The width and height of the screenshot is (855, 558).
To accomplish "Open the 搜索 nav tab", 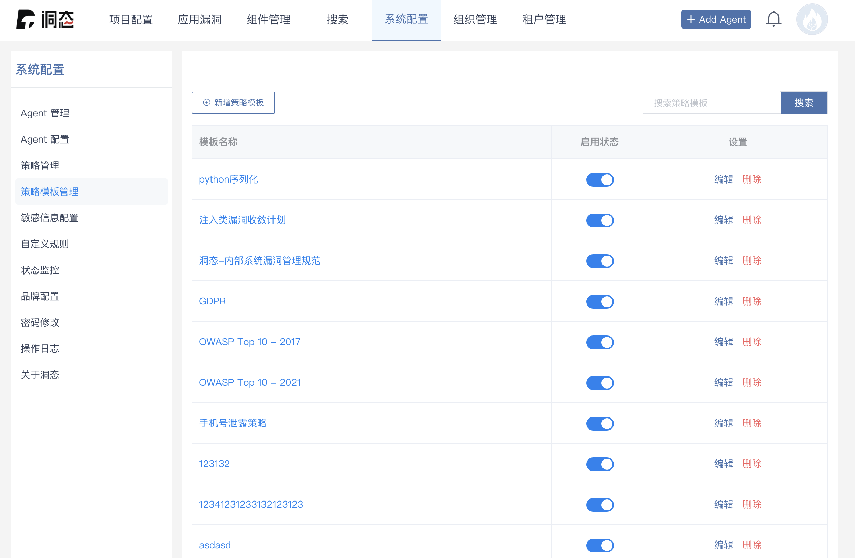I will coord(337,19).
